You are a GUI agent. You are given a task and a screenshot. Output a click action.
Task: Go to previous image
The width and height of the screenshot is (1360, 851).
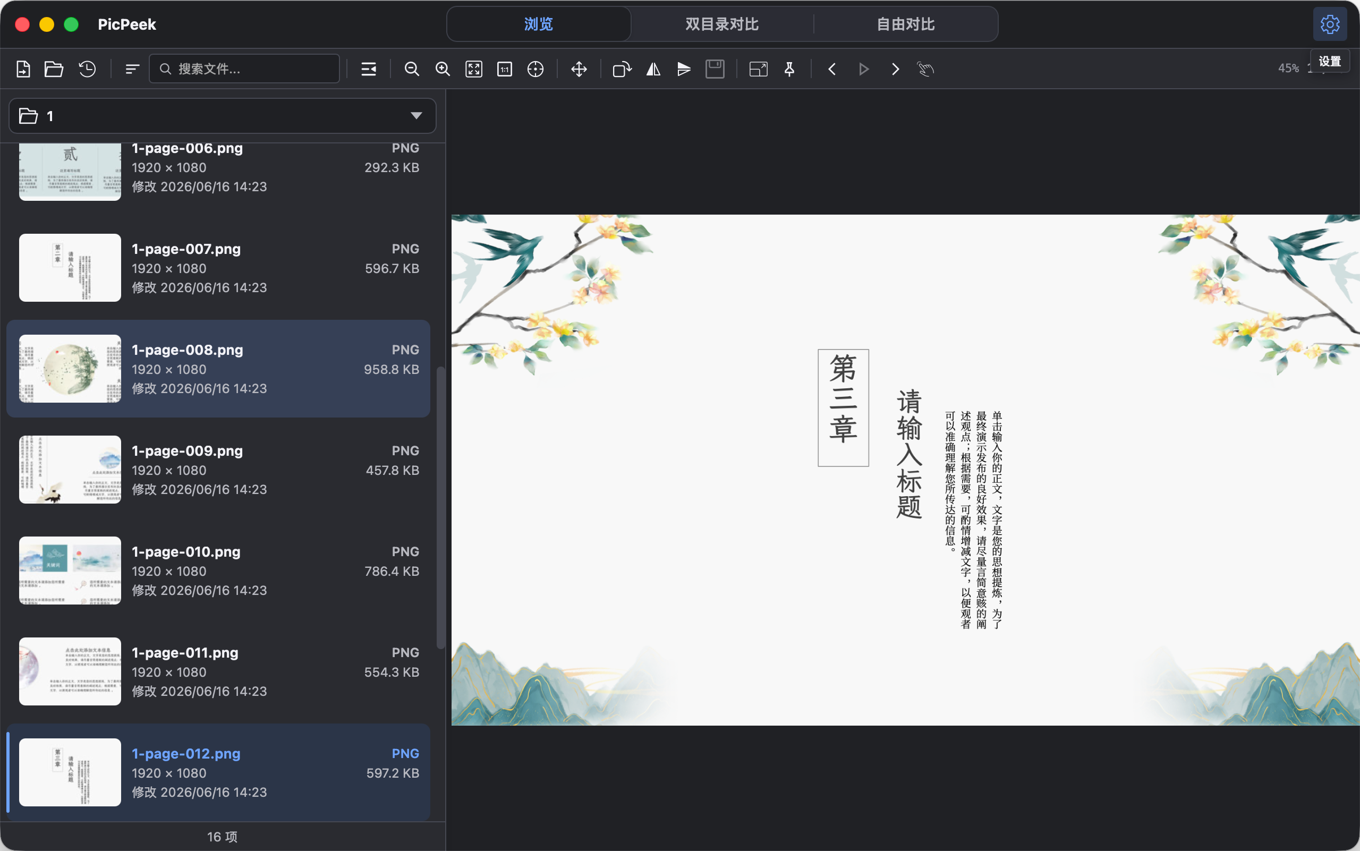click(x=832, y=69)
